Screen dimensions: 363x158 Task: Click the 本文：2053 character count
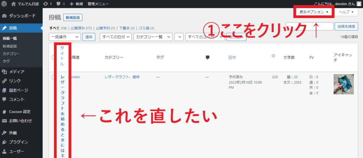(292, 82)
